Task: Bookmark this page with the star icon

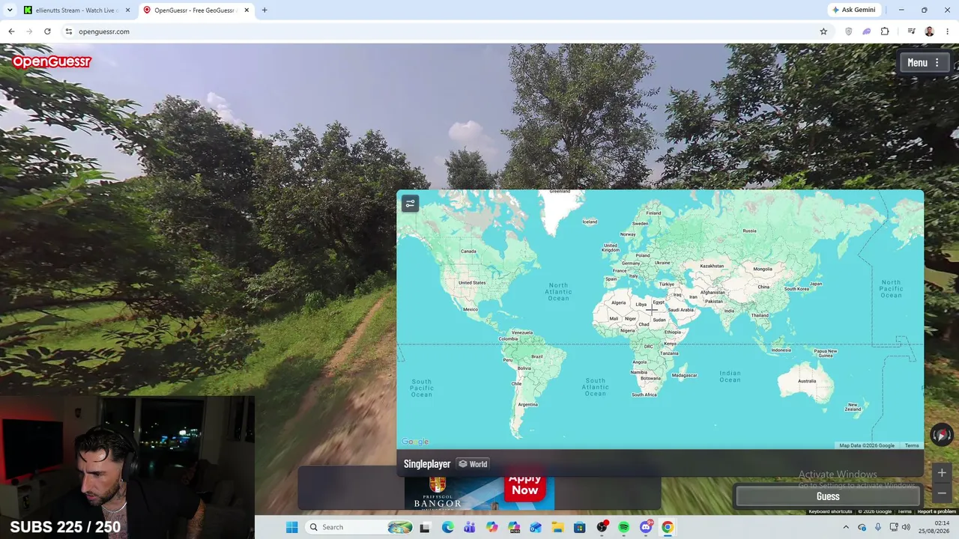Action: point(823,31)
